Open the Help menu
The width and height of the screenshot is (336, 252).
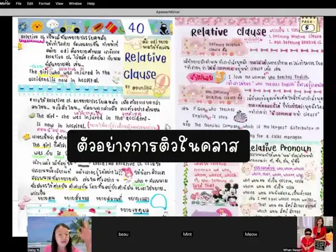coord(91,3)
